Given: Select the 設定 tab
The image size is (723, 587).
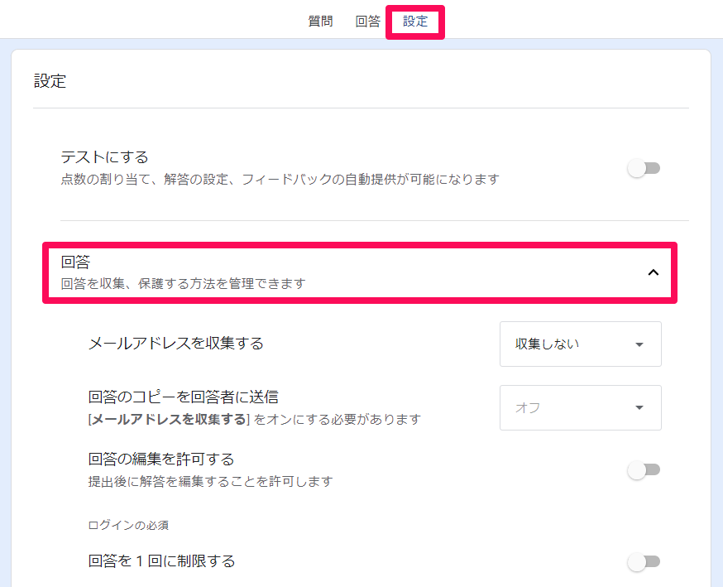Looking at the screenshot, I should tap(415, 22).
